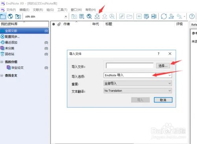The height and width of the screenshot is (144, 197).
Task: Switch to local library mode icon
Action: [3, 16]
